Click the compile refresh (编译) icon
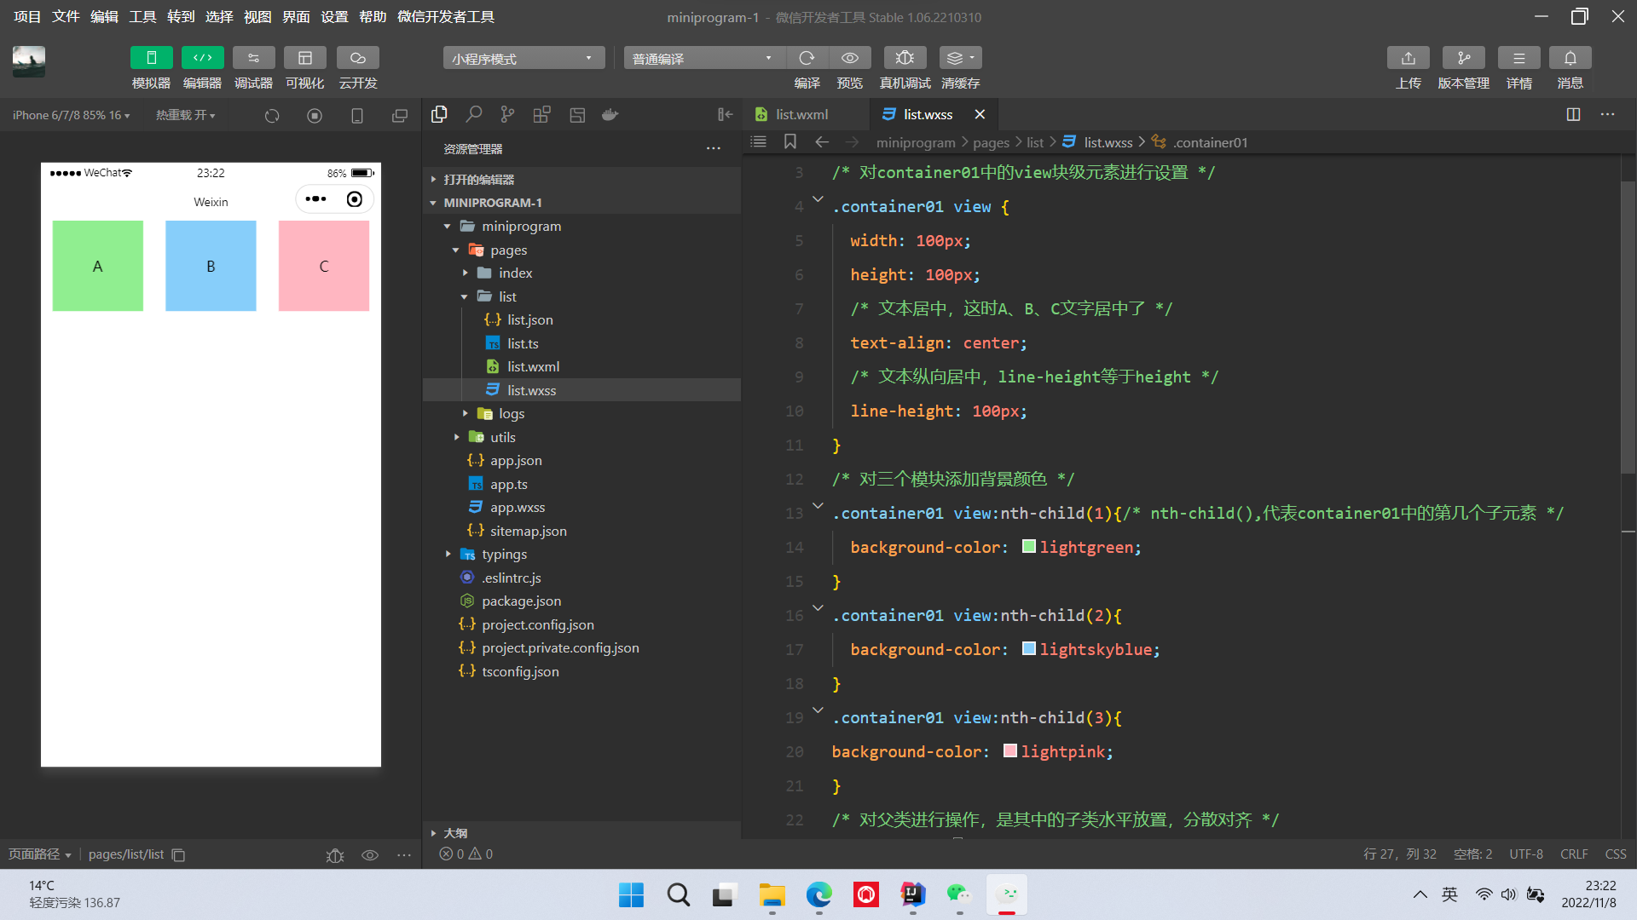1637x920 pixels. point(807,58)
